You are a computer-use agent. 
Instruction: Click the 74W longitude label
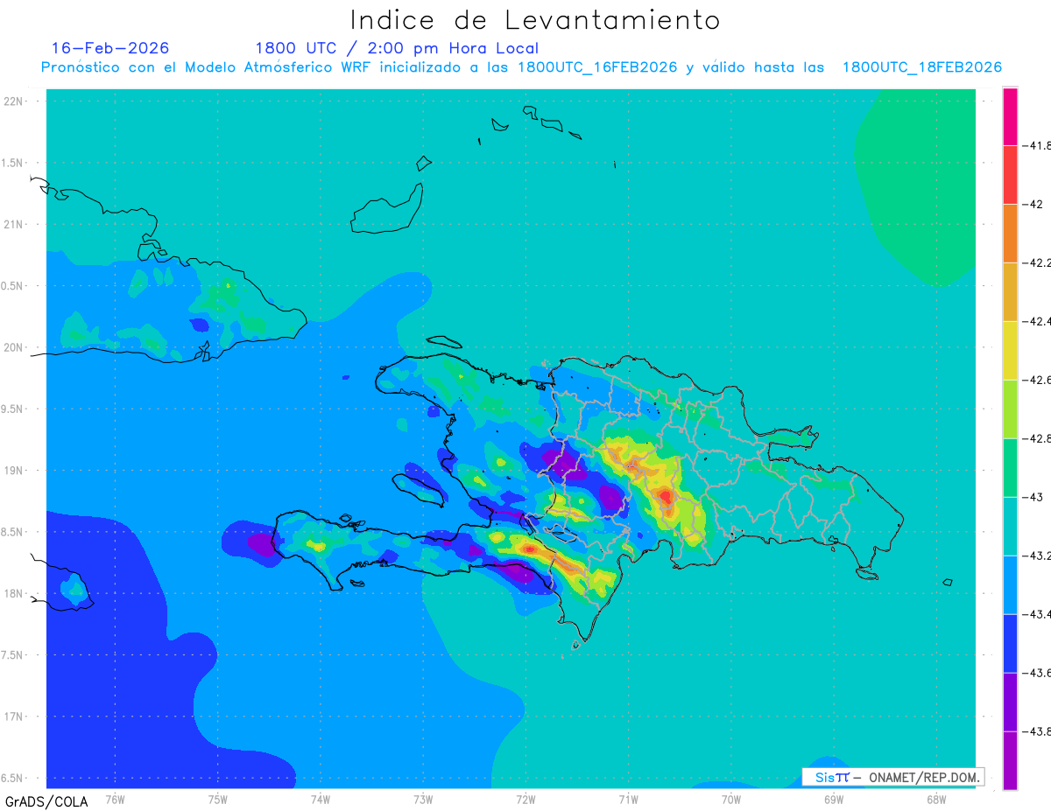click(x=320, y=799)
